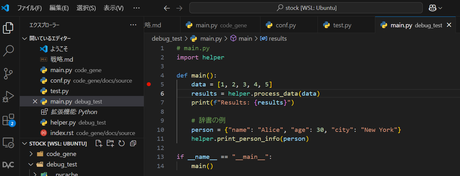Click the stock [WSL: Ubuntu] search box

tap(306, 8)
